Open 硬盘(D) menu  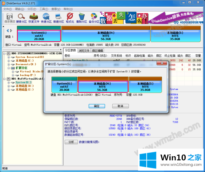[x=20, y=9]
